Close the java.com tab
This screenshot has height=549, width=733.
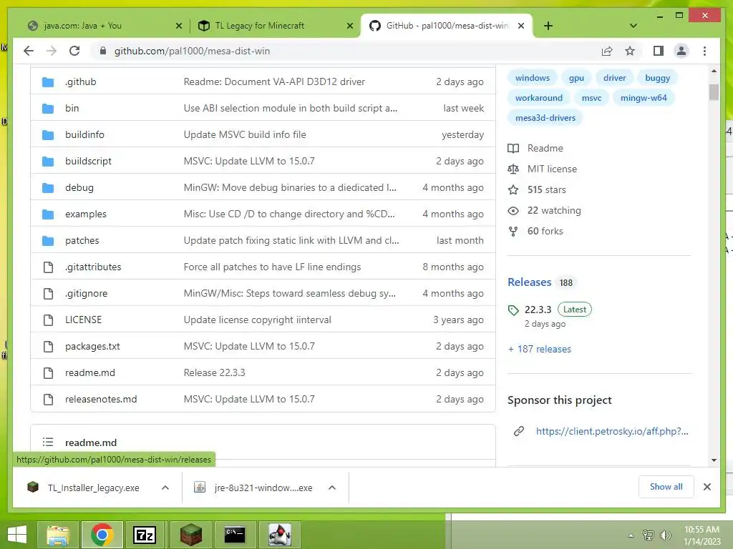point(178,26)
